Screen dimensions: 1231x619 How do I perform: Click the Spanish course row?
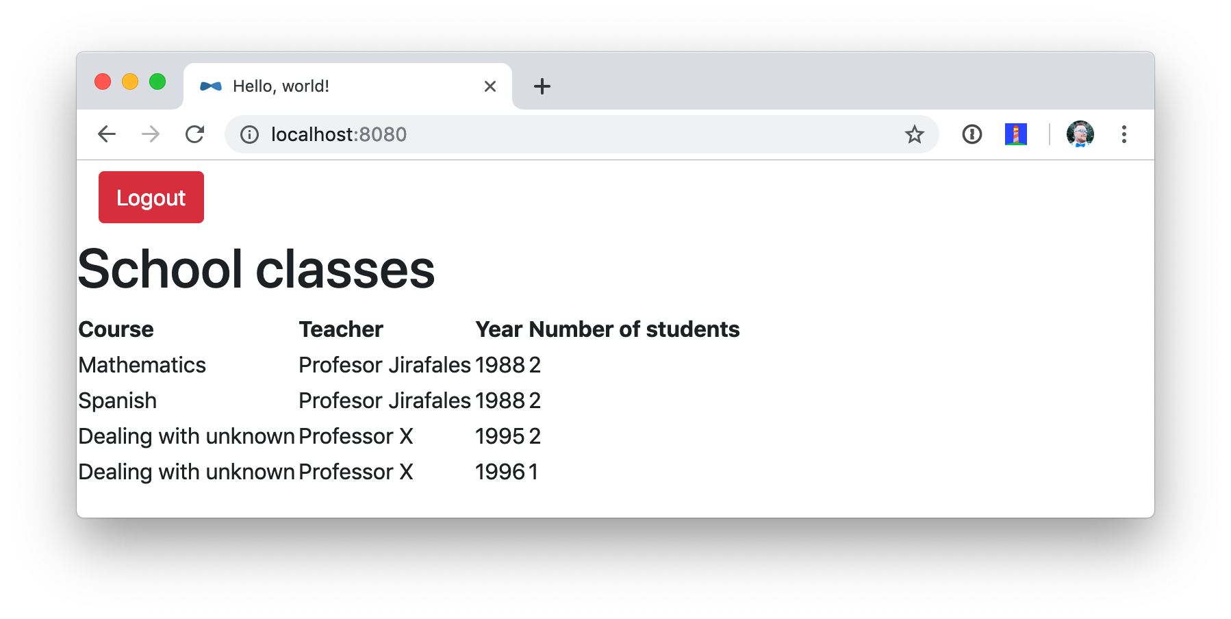(x=118, y=401)
